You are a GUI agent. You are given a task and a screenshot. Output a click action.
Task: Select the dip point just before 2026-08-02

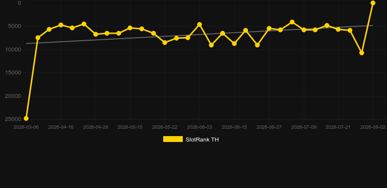click(362, 53)
